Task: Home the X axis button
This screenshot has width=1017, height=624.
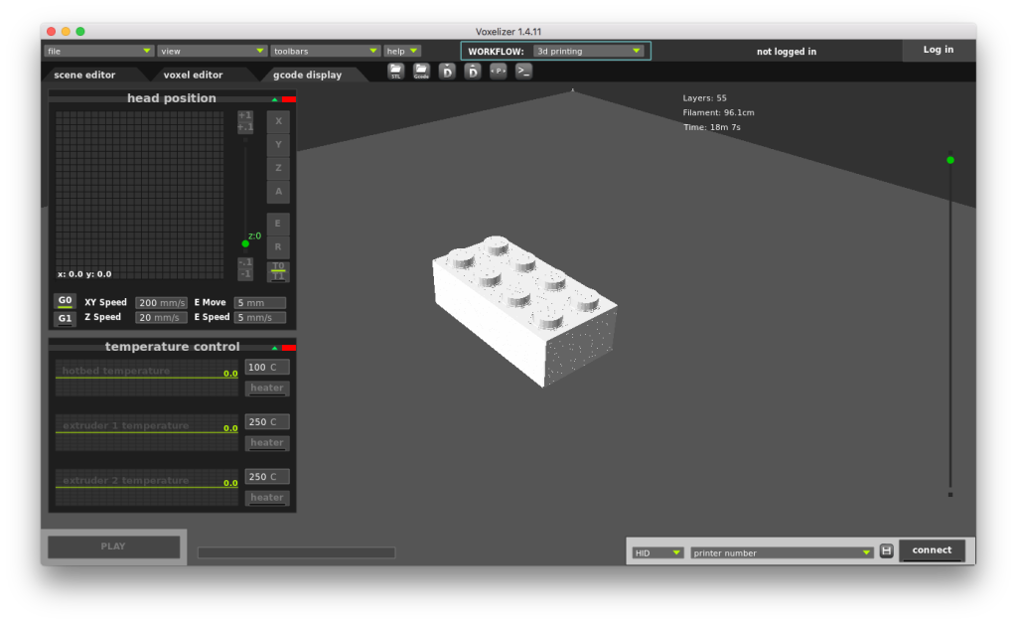Action: [x=278, y=121]
